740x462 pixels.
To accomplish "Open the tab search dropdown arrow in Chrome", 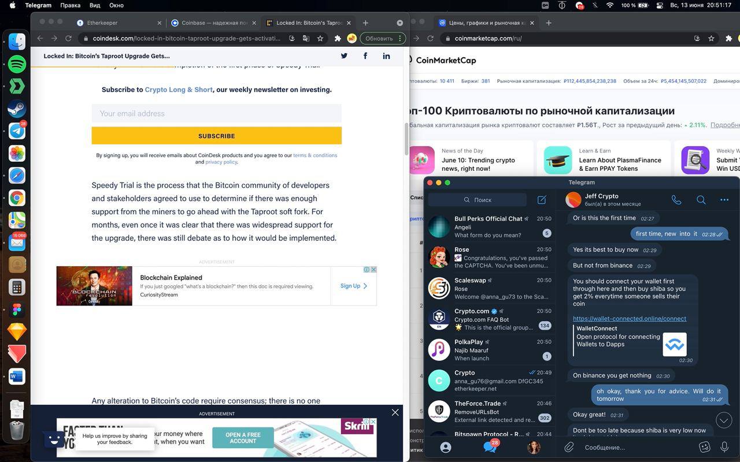I will [x=399, y=23].
